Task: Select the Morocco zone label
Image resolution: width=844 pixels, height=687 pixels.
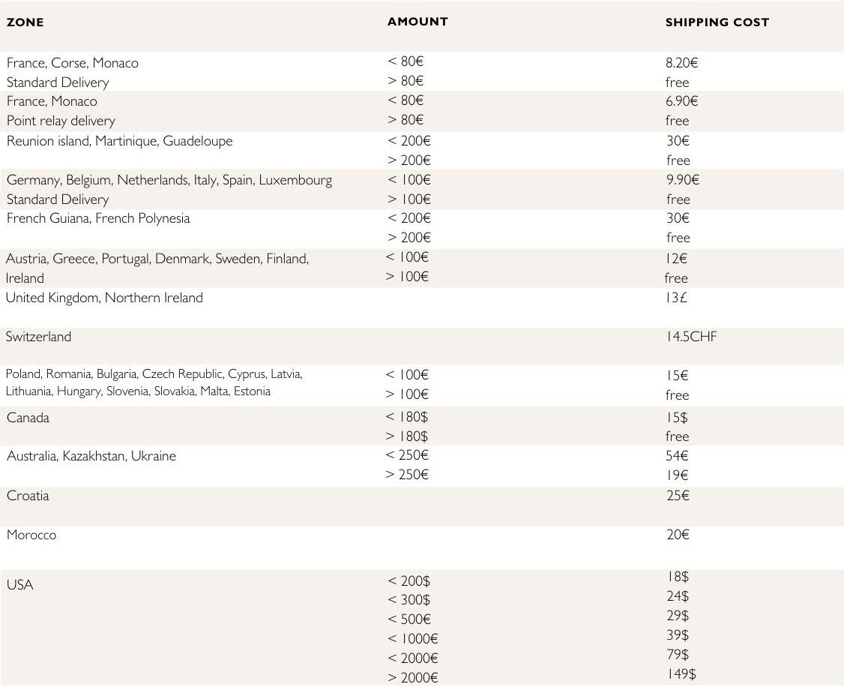Action: (x=31, y=535)
